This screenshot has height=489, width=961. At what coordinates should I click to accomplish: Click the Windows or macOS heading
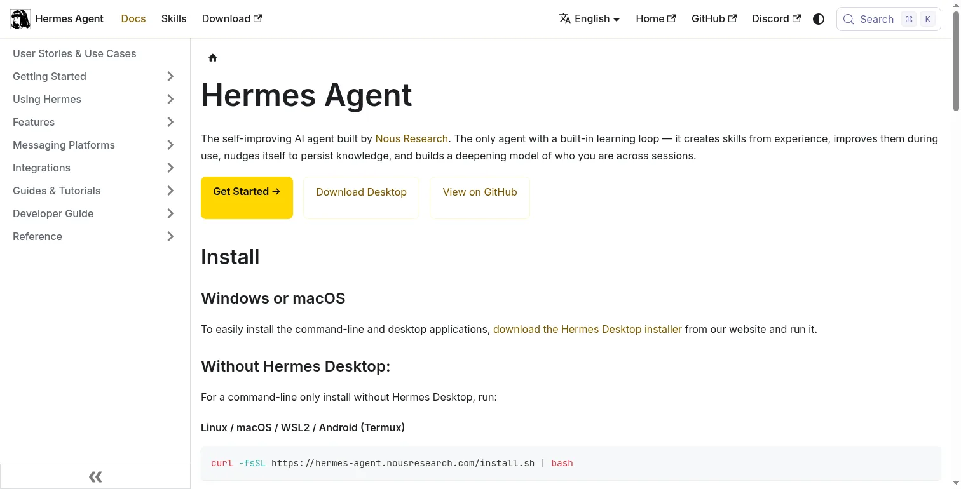pos(273,298)
